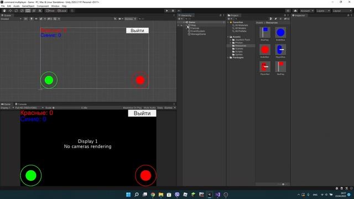Screen dimensions: 354x199
Task: Switch to the Console tab
Action: click(21, 104)
